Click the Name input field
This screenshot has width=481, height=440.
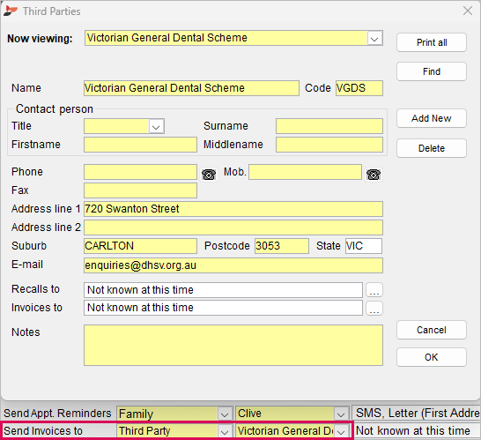click(191, 88)
